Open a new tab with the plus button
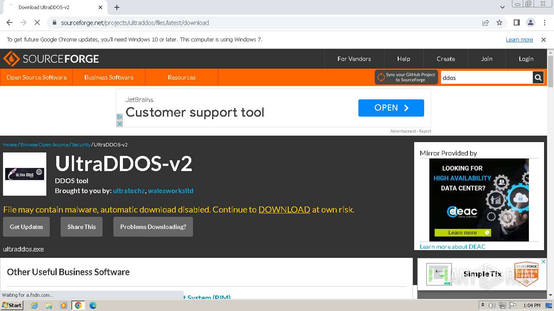554x311 pixels. pos(117,7)
